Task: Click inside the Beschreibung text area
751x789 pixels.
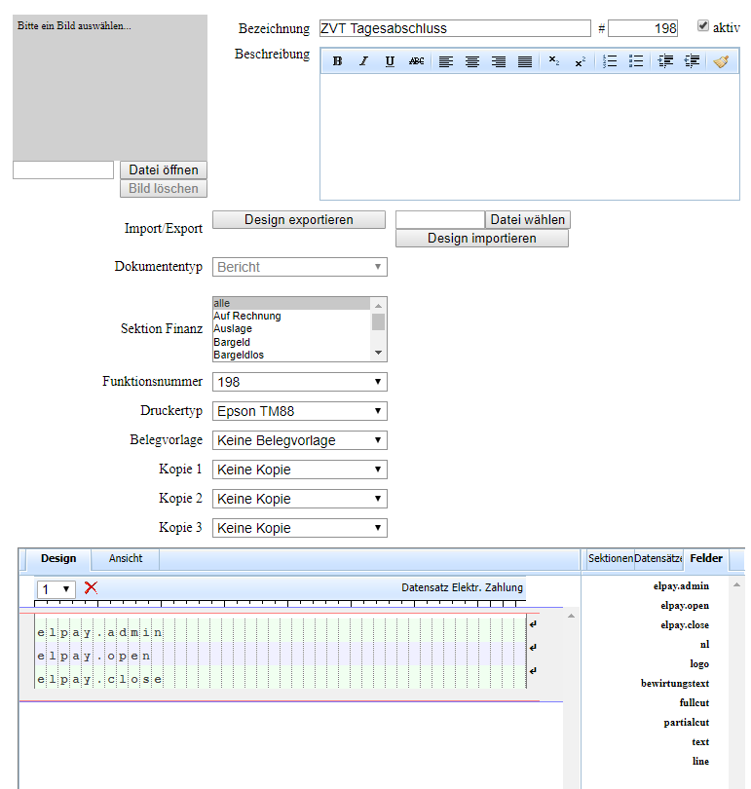Action: 530,137
